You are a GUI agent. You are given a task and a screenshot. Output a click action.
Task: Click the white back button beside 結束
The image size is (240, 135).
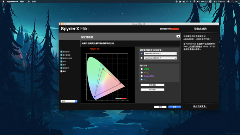(160, 107)
